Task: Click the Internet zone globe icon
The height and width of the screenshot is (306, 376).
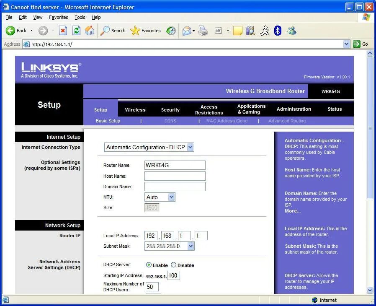Action: click(x=314, y=300)
